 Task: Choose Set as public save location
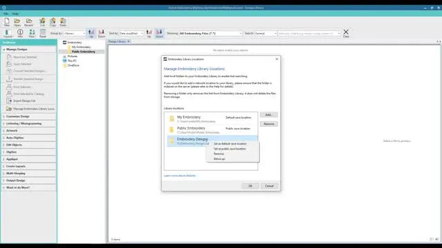pos(230,149)
